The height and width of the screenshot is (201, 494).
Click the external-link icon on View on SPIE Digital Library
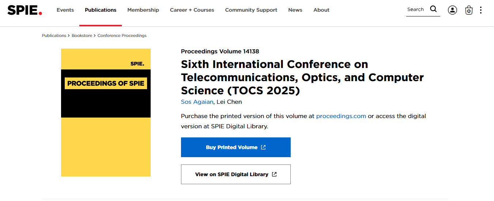coord(274,174)
